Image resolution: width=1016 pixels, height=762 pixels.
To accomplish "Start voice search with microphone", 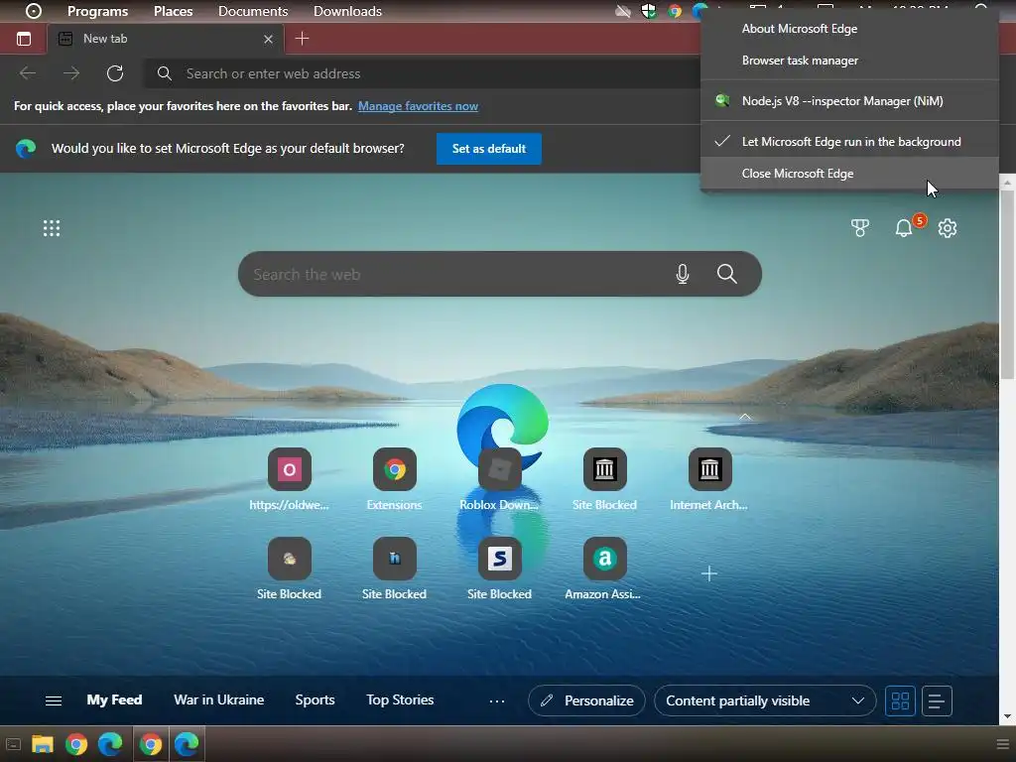I will pyautogui.click(x=683, y=274).
